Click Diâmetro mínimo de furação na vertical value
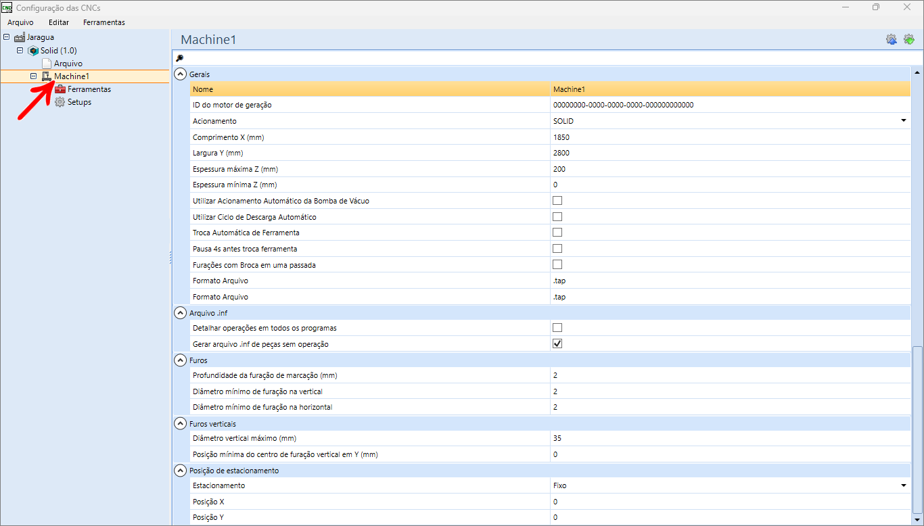 click(x=730, y=391)
